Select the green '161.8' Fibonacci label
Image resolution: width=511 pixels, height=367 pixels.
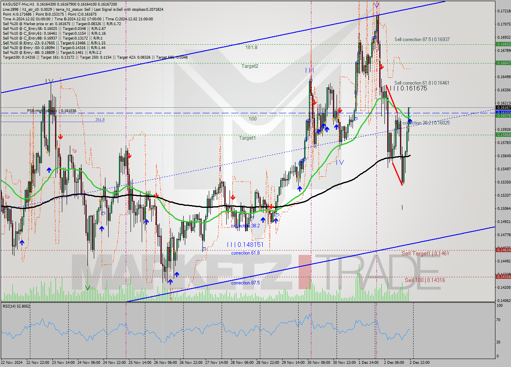(x=251, y=47)
